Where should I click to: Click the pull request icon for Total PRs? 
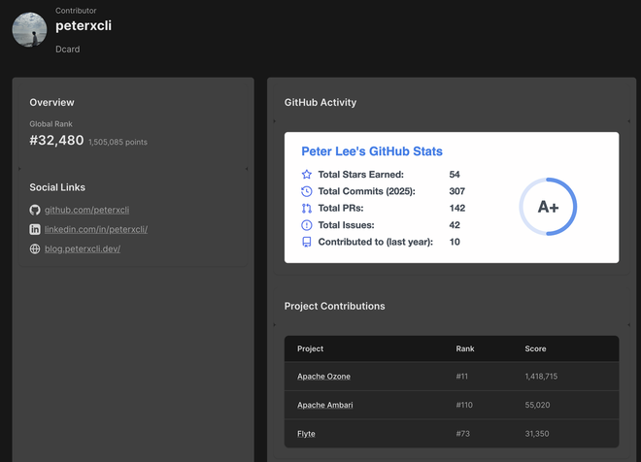307,209
